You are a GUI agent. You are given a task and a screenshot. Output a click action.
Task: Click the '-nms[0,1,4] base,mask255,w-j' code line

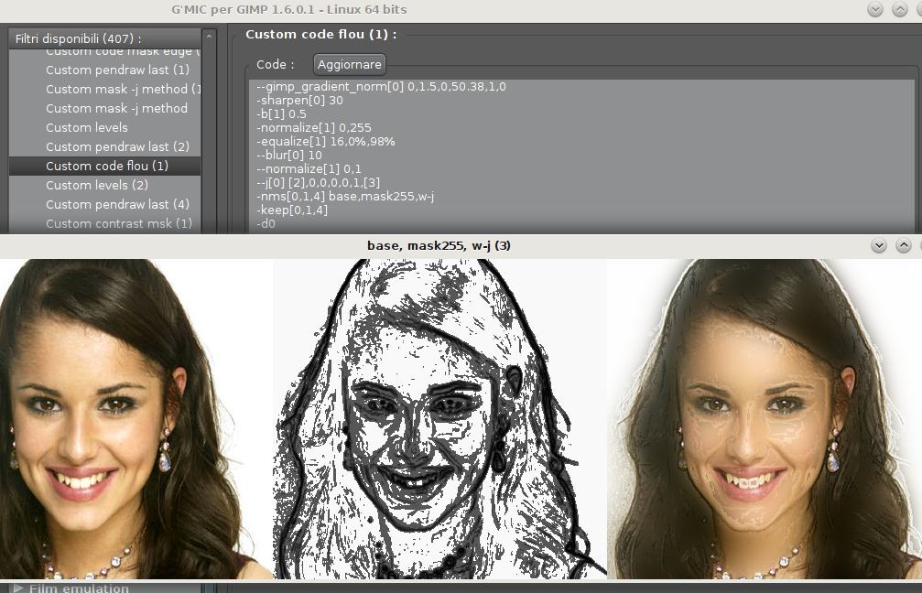point(345,197)
